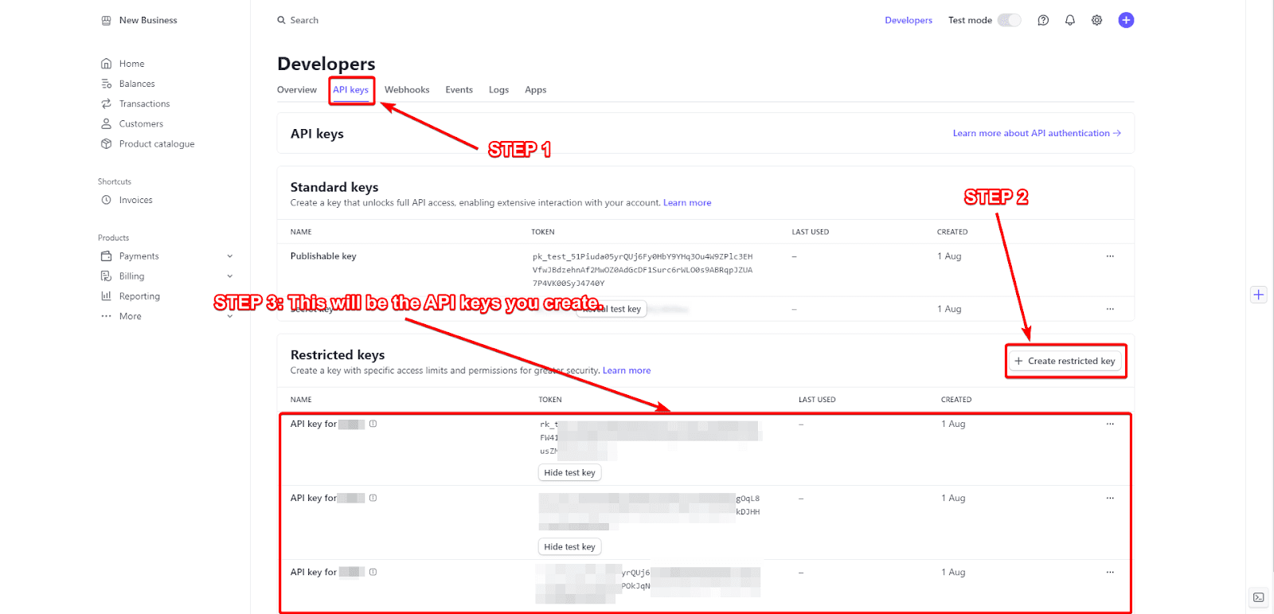This screenshot has height=614, width=1274.
Task: Click the Home icon in sidebar
Action: point(106,64)
